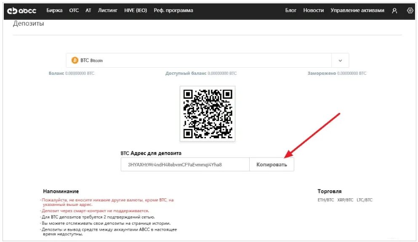Viewport: 418px width, 242px height.
Task: Click Заморожено 0.00000000 BTC value
Action: coord(337,73)
